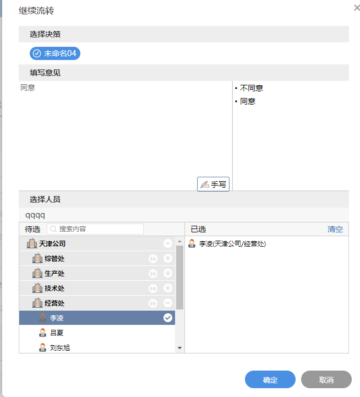Add all 生产处 members with double-arrow icon
Screen dimensions: 360x397
pyautogui.click(x=153, y=274)
